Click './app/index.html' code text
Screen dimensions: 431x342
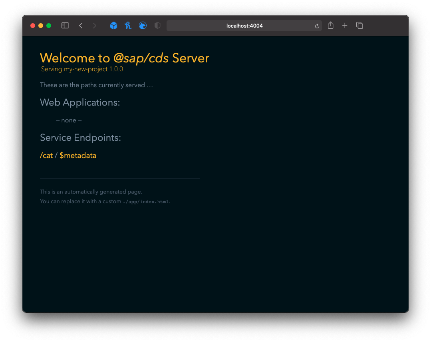pos(146,202)
